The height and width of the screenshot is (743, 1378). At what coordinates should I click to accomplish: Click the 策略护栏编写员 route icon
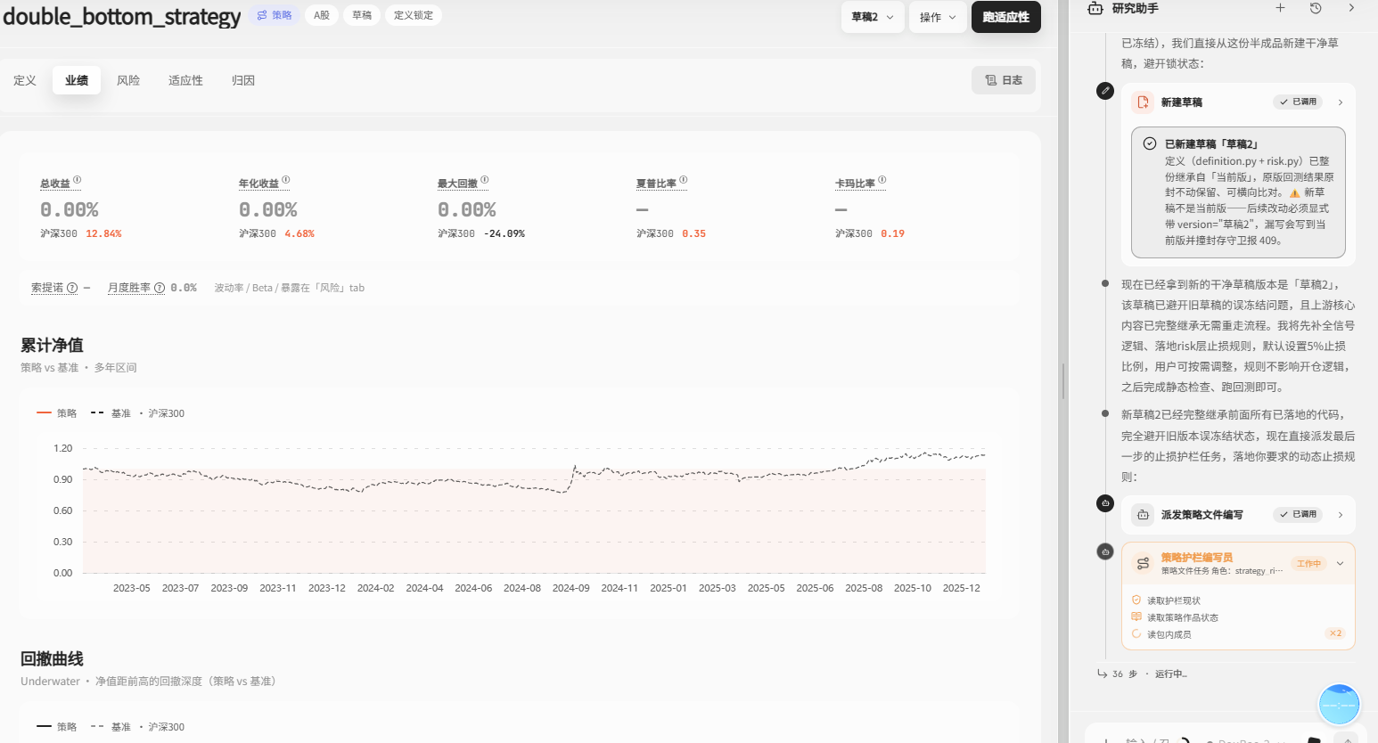coord(1143,563)
